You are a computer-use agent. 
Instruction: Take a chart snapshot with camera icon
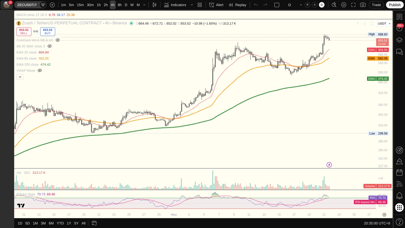(363, 5)
